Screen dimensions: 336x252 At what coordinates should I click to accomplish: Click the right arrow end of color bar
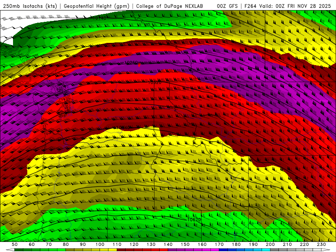pos(326,250)
